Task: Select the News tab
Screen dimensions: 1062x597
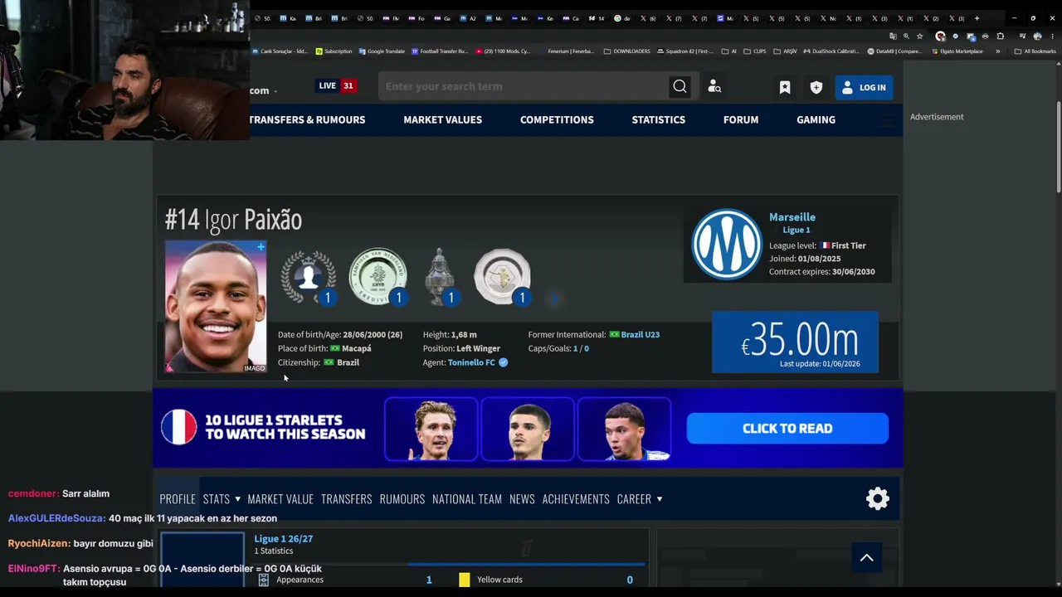Action: coord(522,499)
